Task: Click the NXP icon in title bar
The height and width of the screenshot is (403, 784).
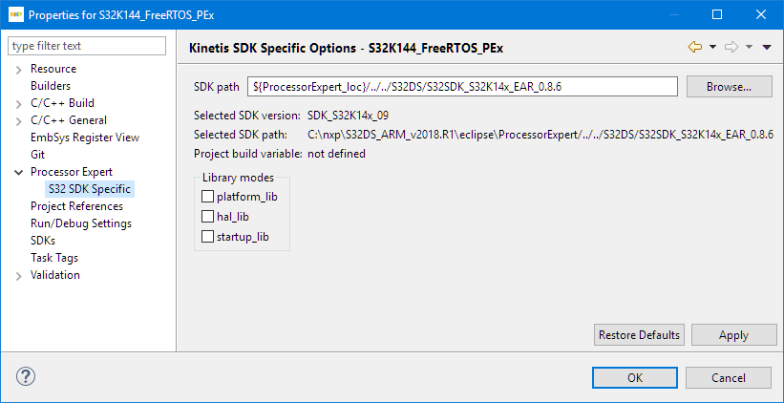Action: [x=13, y=14]
